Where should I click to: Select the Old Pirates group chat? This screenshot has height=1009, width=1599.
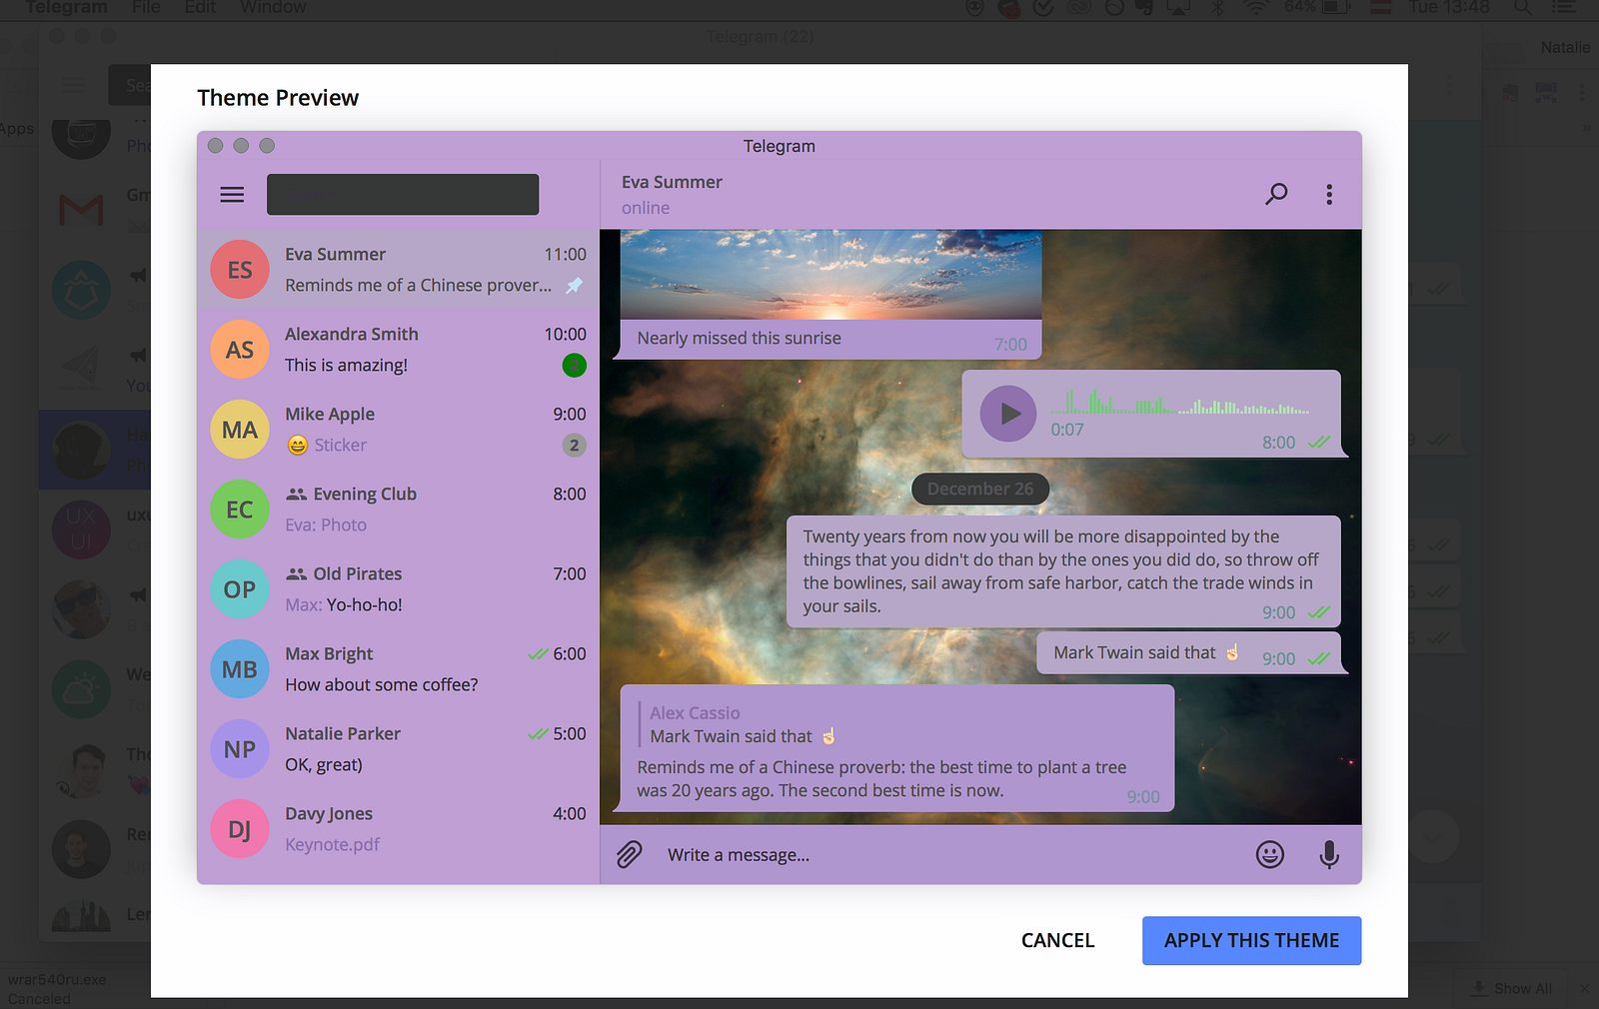pos(399,589)
